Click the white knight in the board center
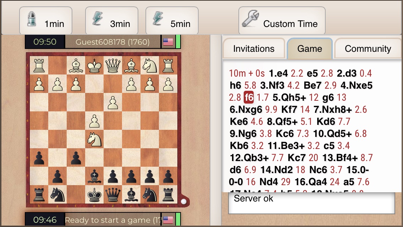The width and height of the screenshot is (403, 227). 94,139
